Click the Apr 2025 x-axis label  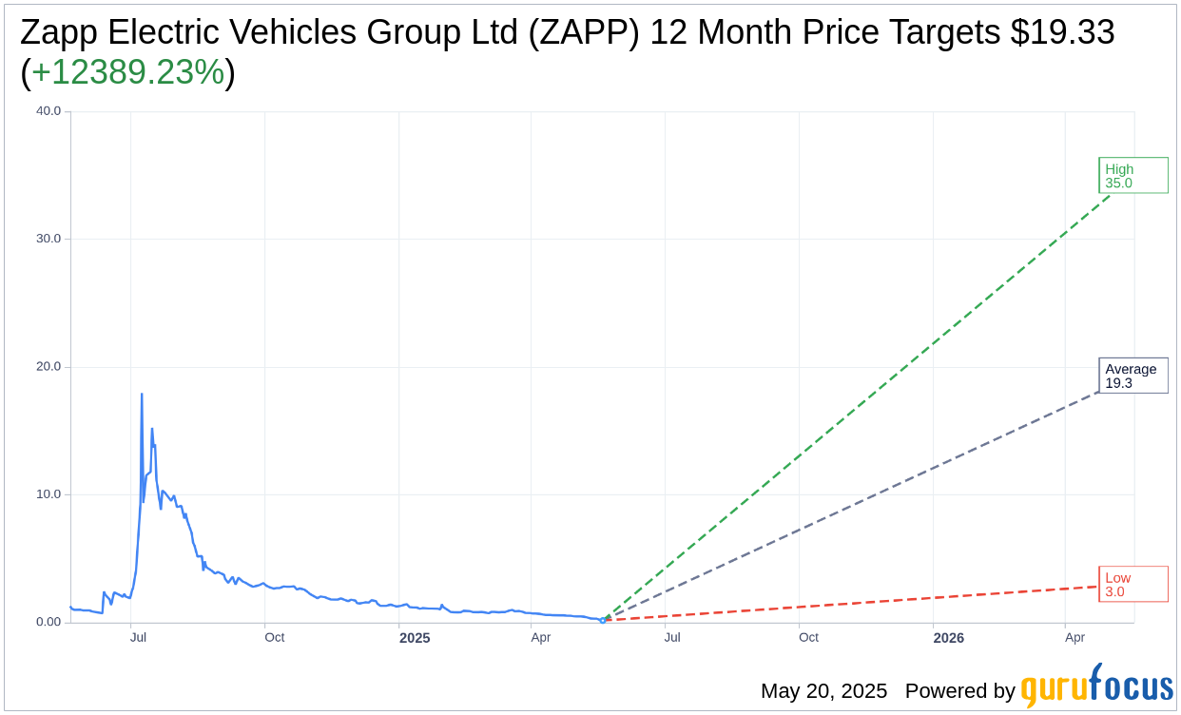click(541, 638)
